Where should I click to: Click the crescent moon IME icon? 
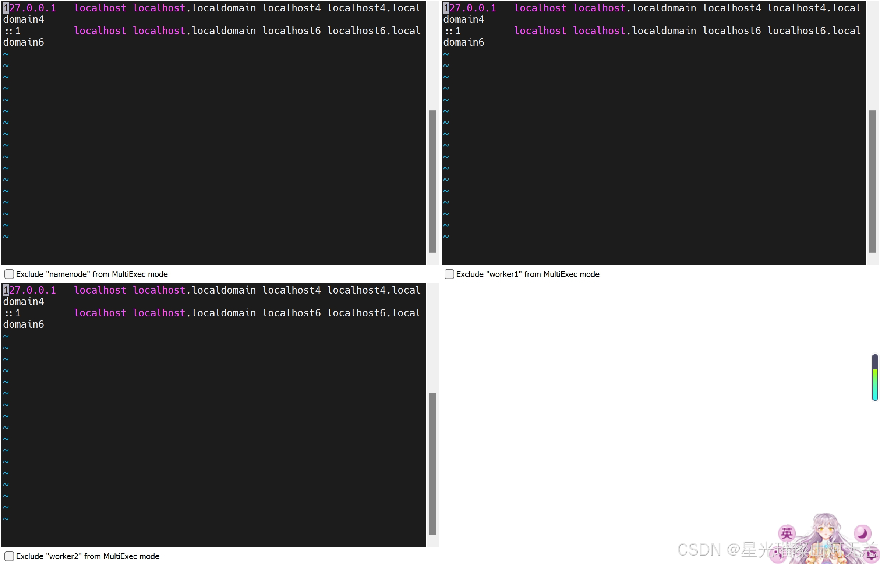tap(862, 533)
